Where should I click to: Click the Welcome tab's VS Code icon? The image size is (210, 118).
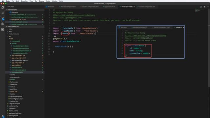[47, 7]
